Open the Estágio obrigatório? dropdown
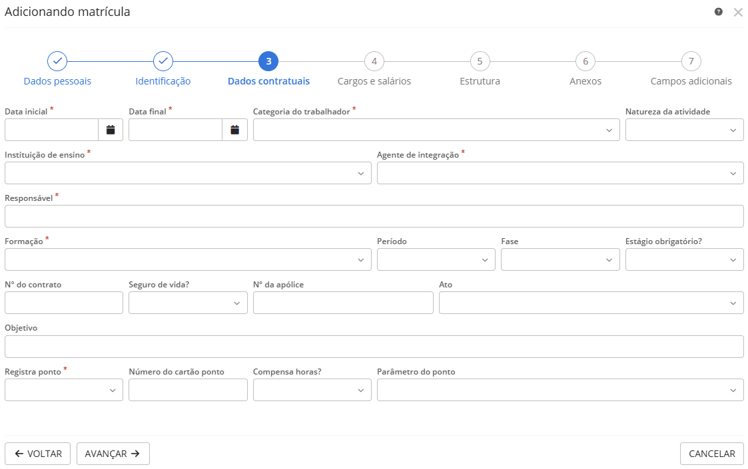748x469 pixels. [x=684, y=259]
